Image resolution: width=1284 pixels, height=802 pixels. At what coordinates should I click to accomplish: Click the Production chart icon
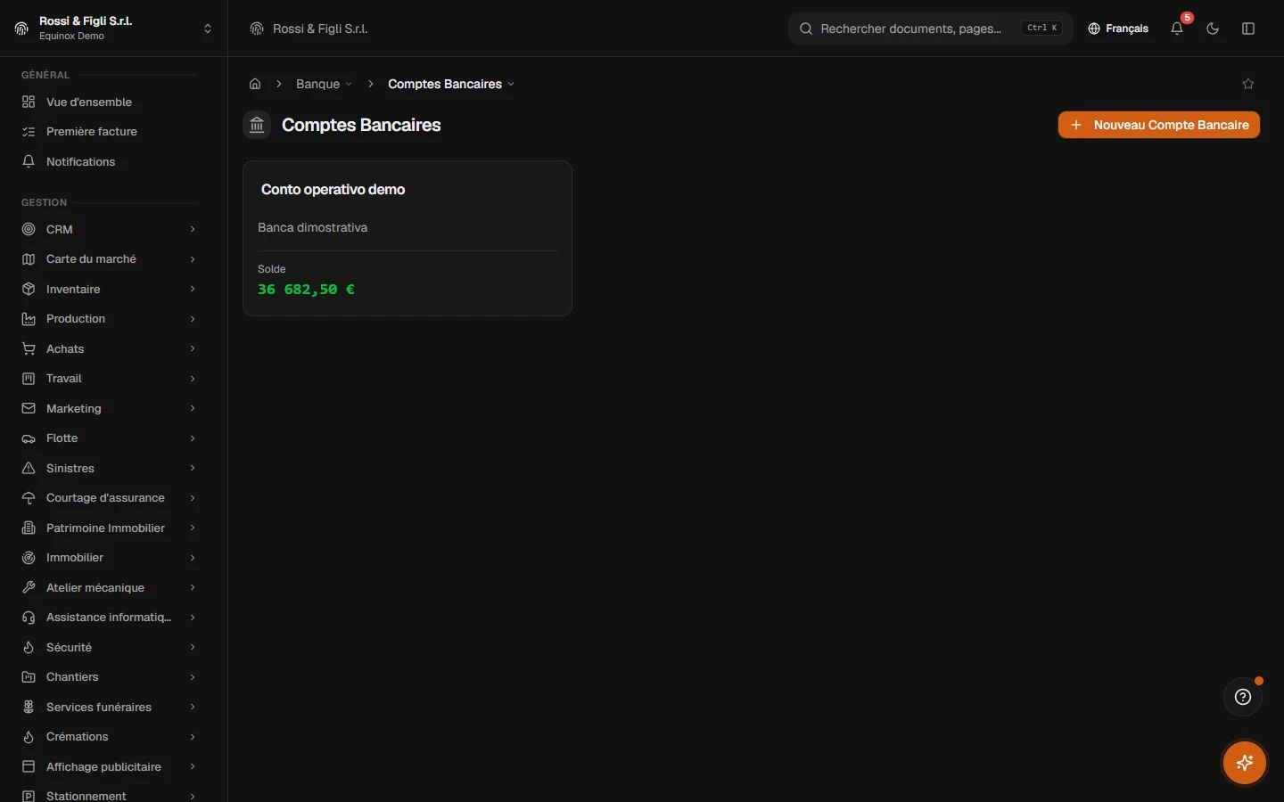[29, 319]
